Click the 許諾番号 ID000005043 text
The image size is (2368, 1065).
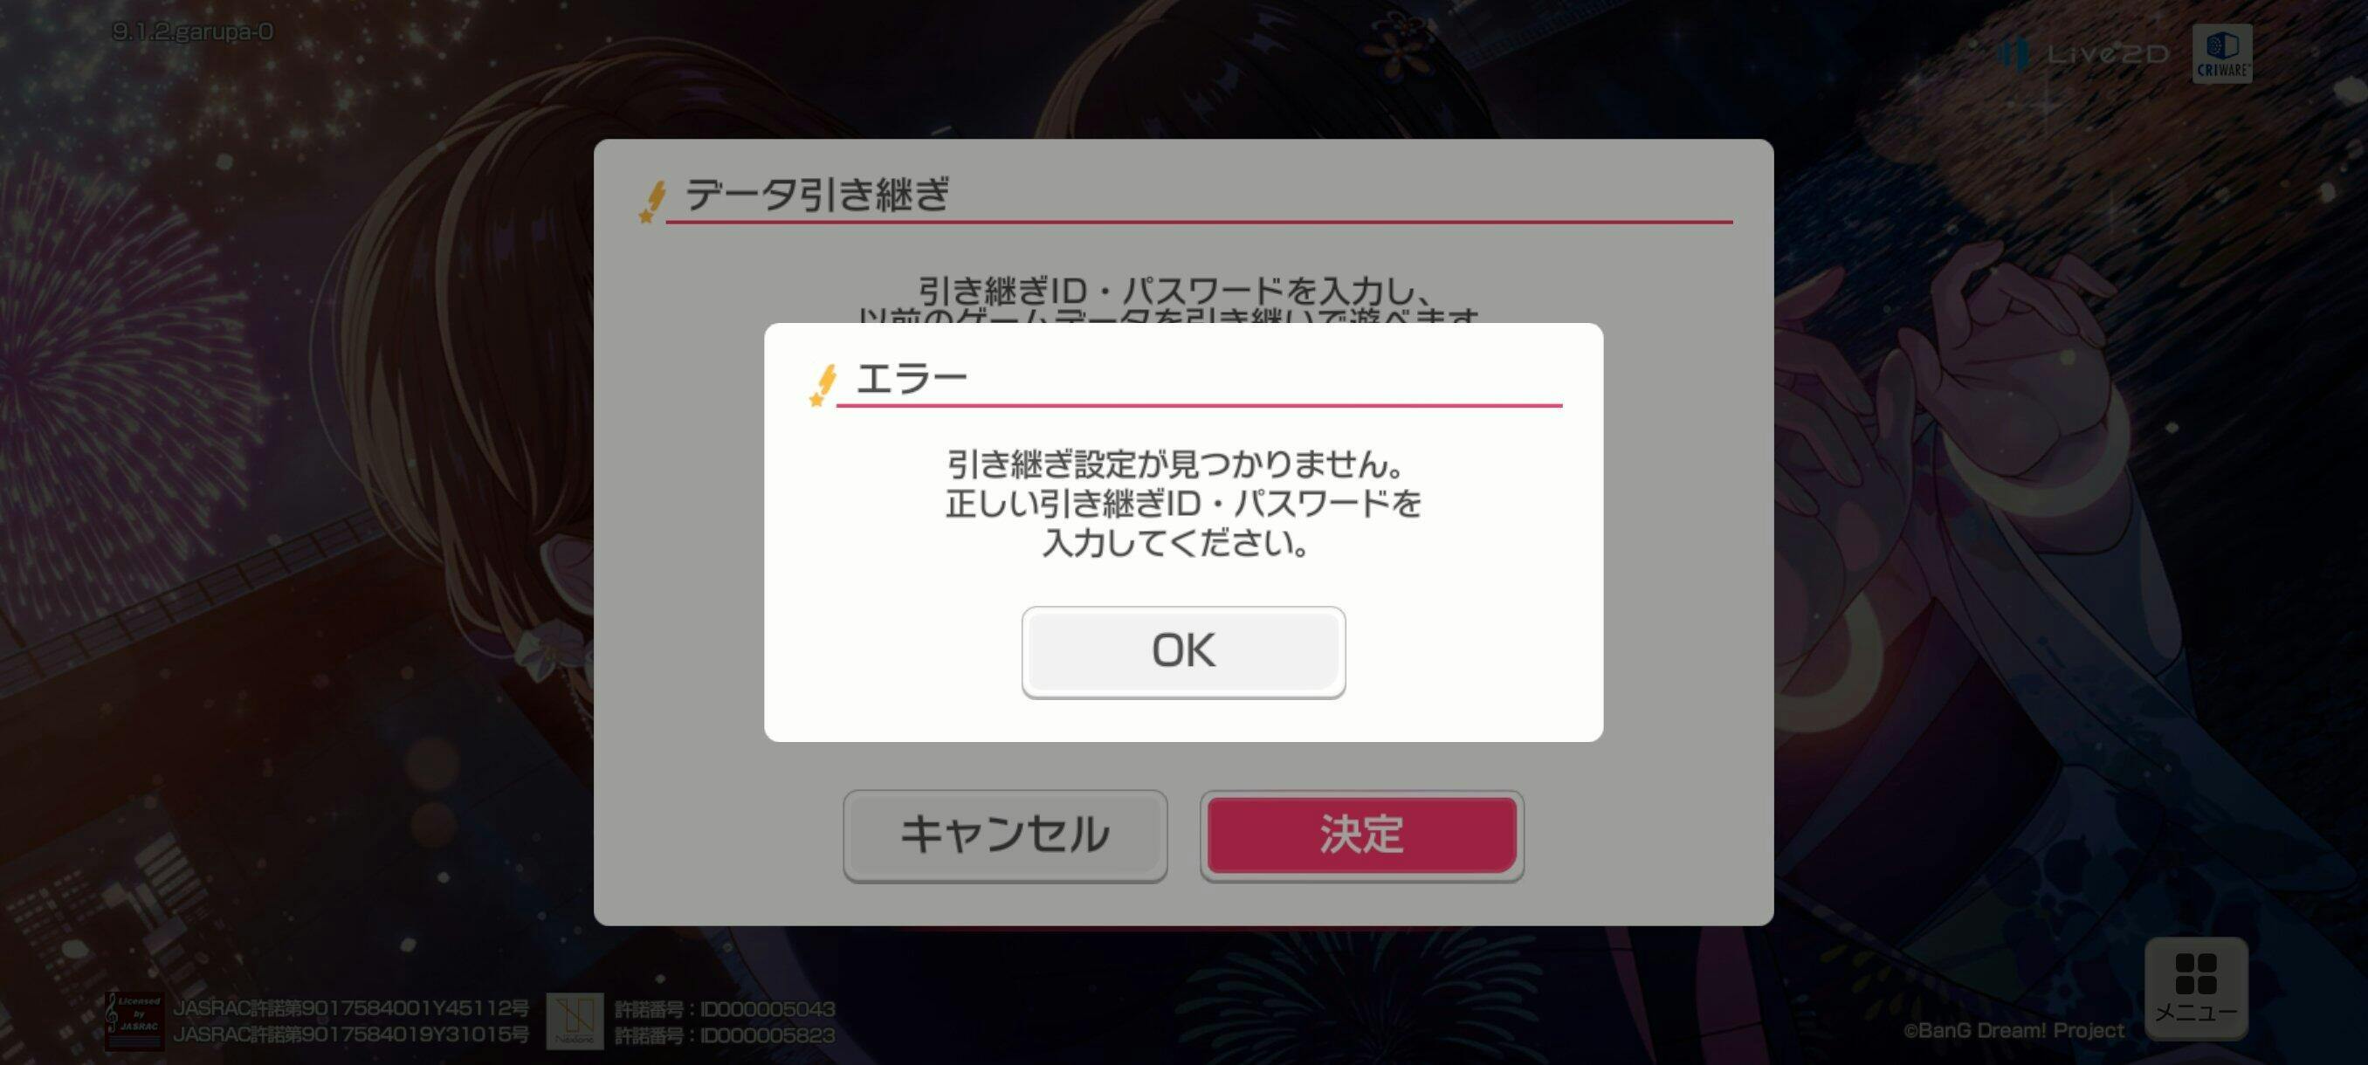(725, 1009)
